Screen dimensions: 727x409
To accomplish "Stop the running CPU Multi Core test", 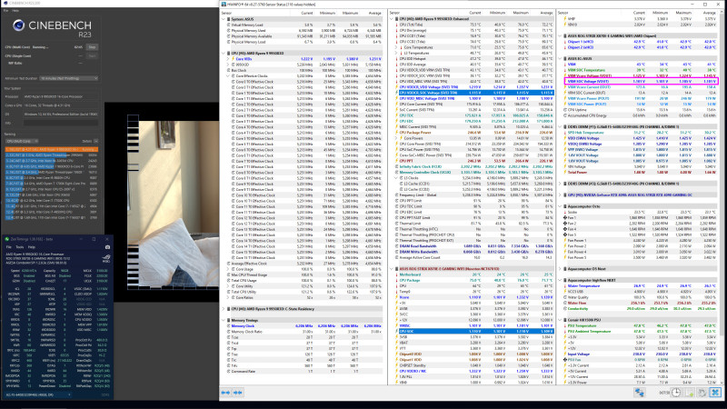I will pyautogui.click(x=92, y=47).
